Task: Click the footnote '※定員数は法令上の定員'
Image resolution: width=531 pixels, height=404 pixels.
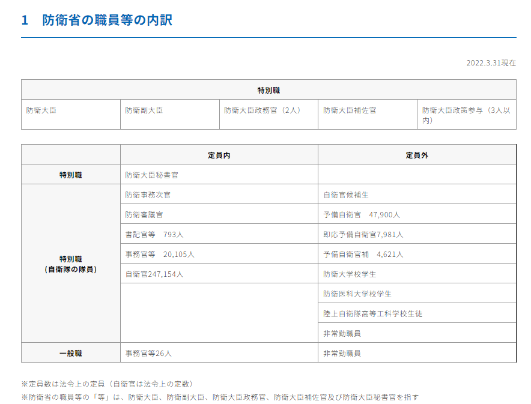Action: (x=108, y=384)
